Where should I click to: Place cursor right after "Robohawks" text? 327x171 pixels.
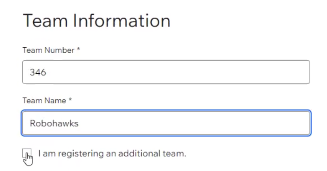click(x=79, y=123)
